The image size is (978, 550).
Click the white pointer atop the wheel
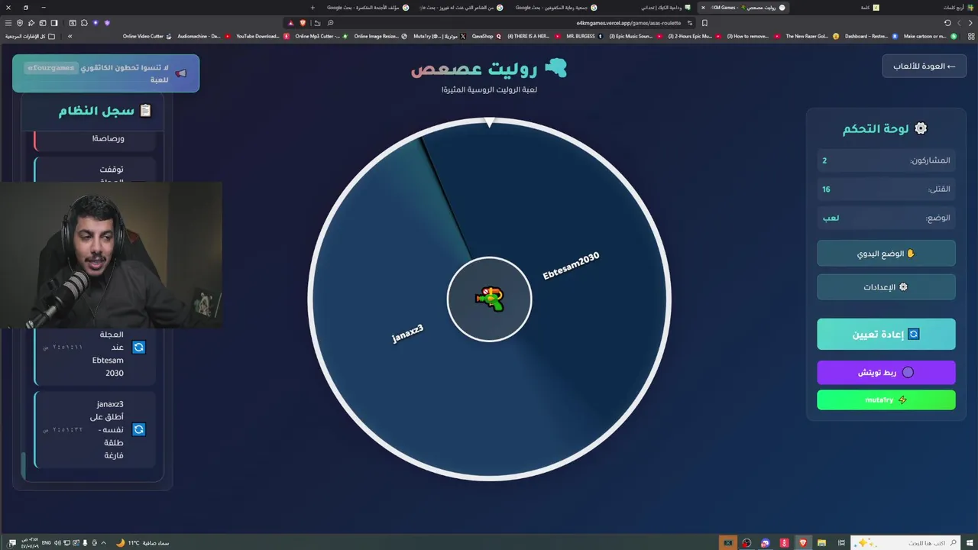click(x=490, y=122)
